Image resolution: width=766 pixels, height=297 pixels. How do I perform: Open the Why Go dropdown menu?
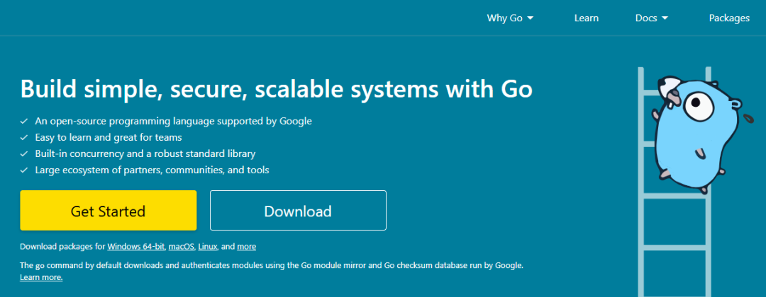coord(510,18)
